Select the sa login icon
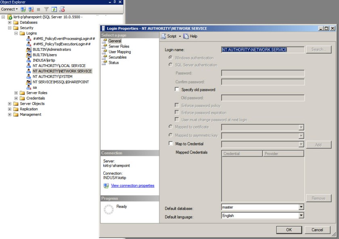The height and width of the screenshot is (239, 339). point(29,87)
